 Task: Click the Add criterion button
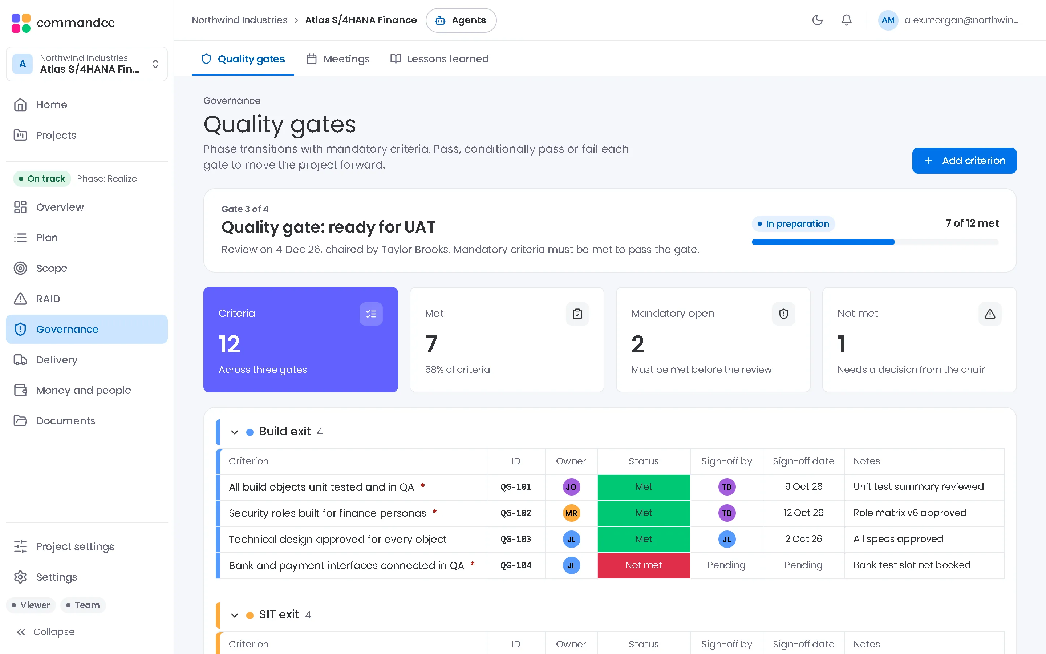pos(964,161)
